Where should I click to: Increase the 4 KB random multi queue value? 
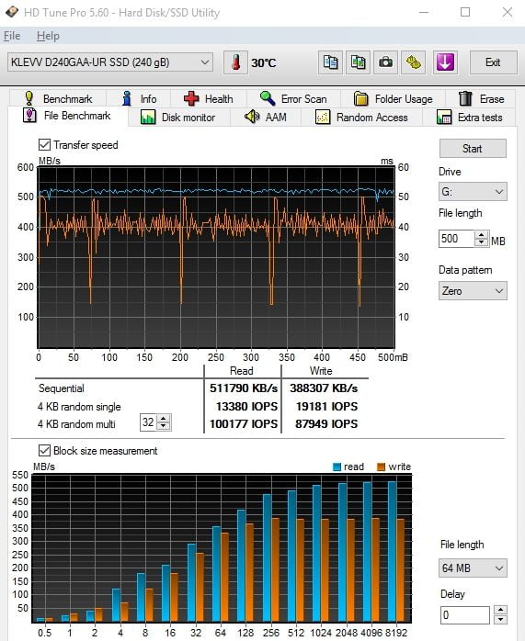click(164, 419)
